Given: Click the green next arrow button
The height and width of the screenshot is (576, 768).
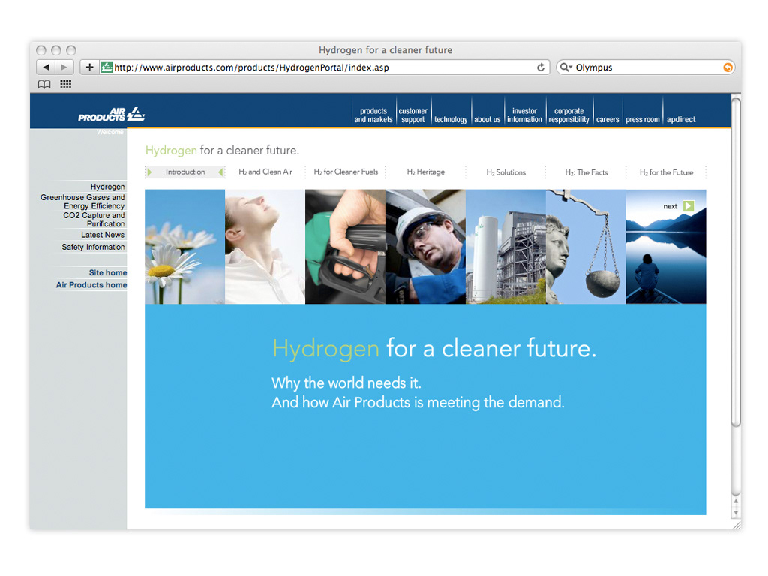Looking at the screenshot, I should 688,206.
